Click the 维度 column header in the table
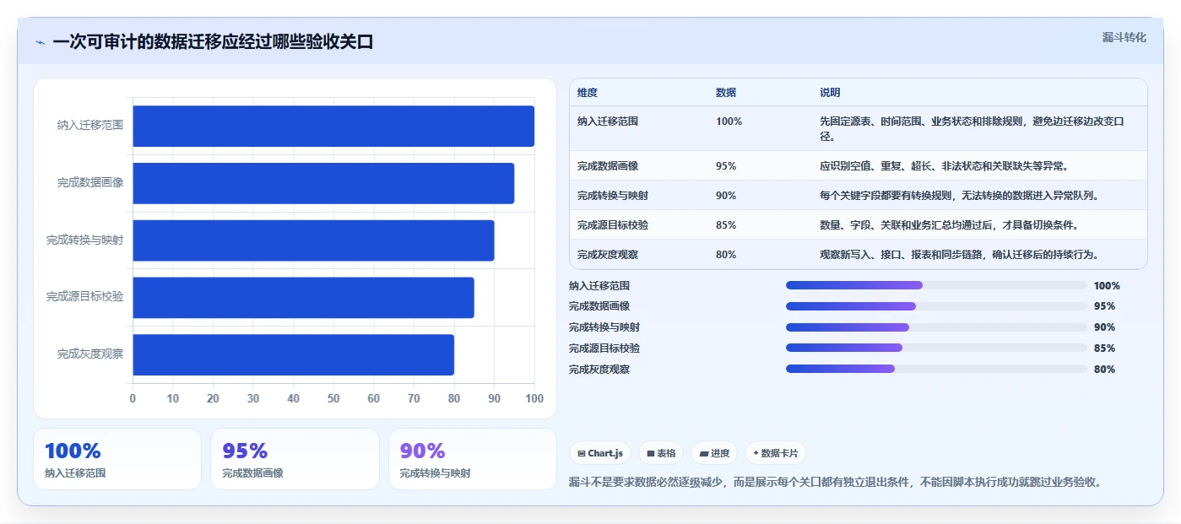1181x524 pixels. (x=588, y=93)
